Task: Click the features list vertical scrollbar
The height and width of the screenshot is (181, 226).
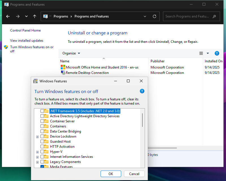Action: (142, 120)
